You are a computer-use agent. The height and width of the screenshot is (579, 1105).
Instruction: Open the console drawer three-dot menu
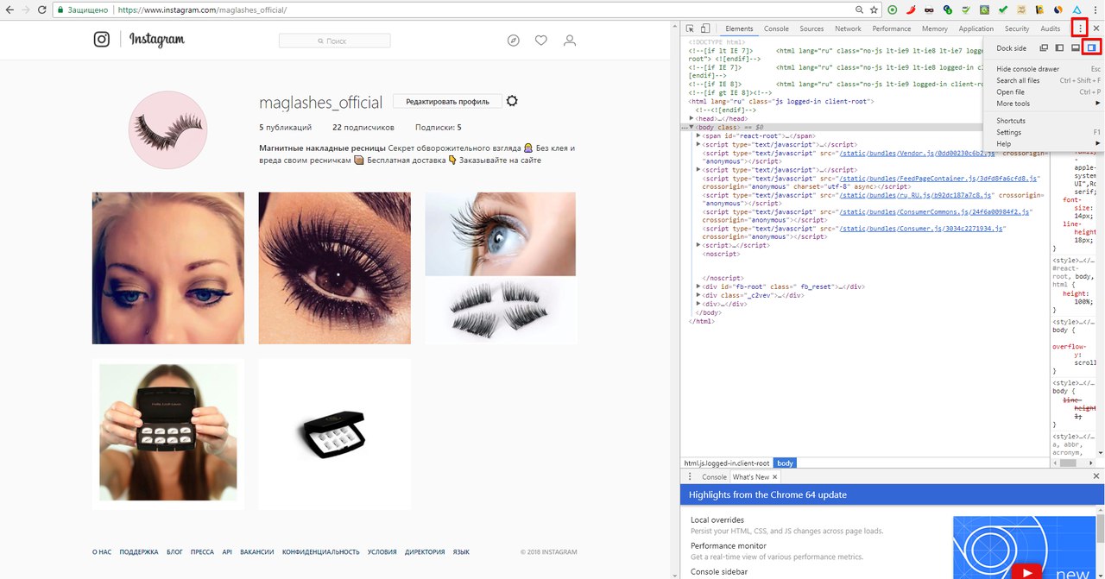pyautogui.click(x=690, y=476)
